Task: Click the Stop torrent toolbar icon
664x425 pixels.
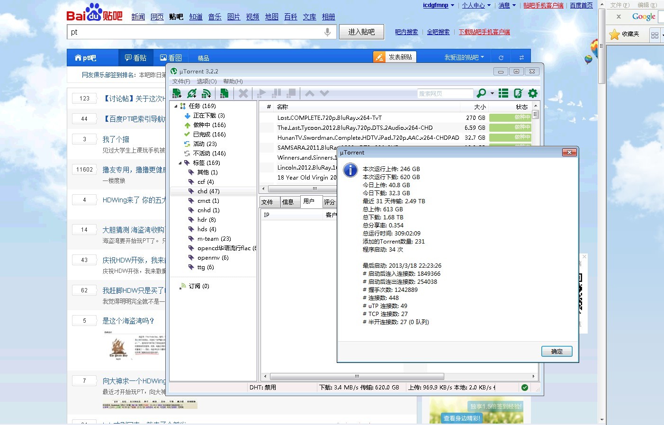Action: click(292, 93)
